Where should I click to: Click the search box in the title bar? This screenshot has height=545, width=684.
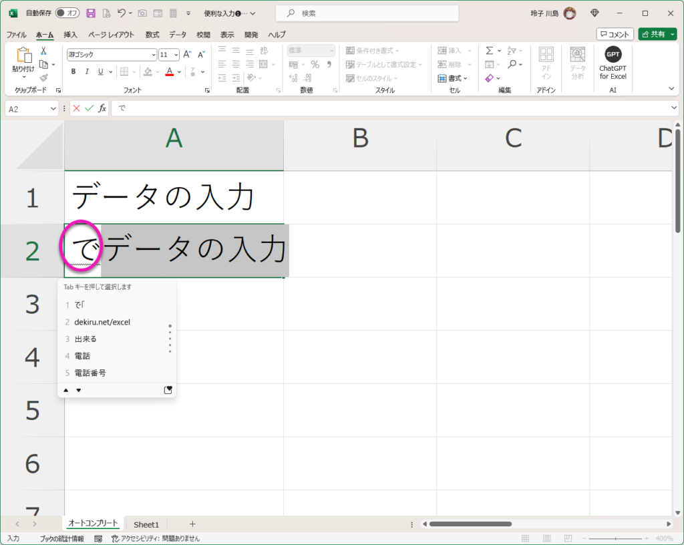367,13
